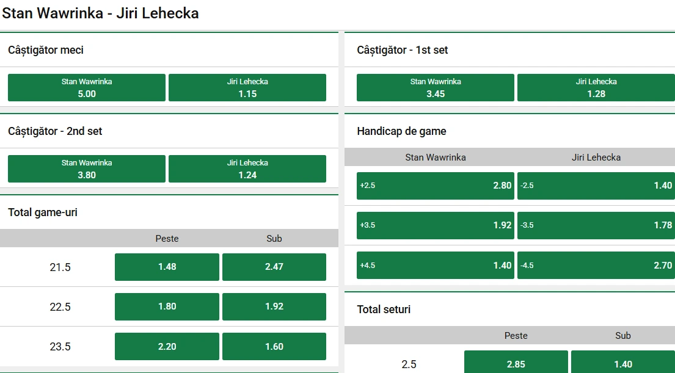
Task: Bet Peste 21.5 total games at 1.48
Action: point(167,267)
